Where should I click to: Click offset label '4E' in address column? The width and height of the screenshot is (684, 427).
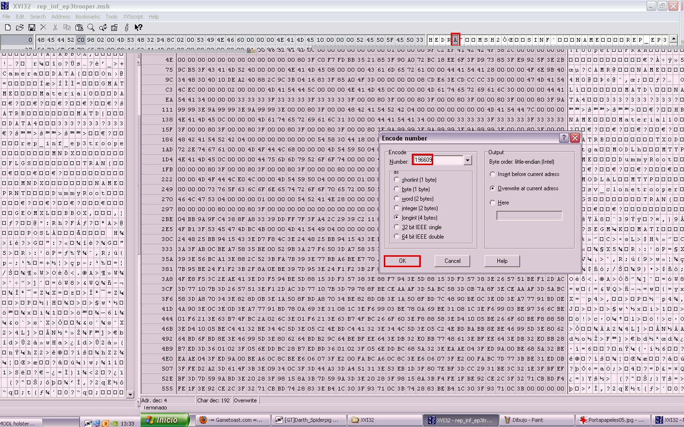pos(169,60)
